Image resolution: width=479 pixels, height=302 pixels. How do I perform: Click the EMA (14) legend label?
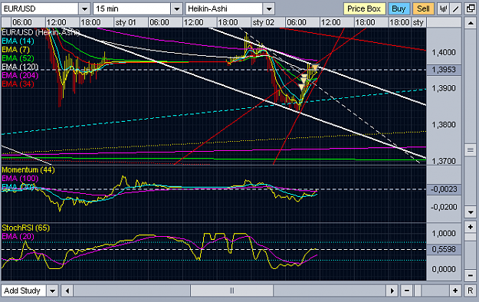click(x=18, y=41)
